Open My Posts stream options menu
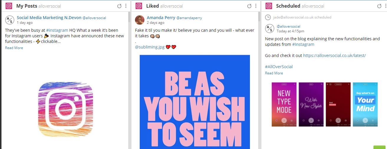This screenshot has height=149, width=387. point(126,6)
